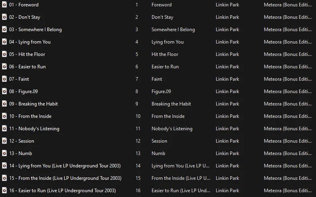The image size is (316, 197).
Task: Select the file icon of 09 - Breaking the Habit
Action: 4,104
